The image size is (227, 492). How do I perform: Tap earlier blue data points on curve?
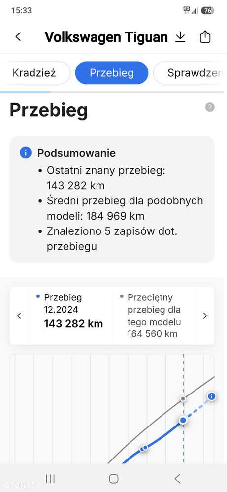pos(144,448)
